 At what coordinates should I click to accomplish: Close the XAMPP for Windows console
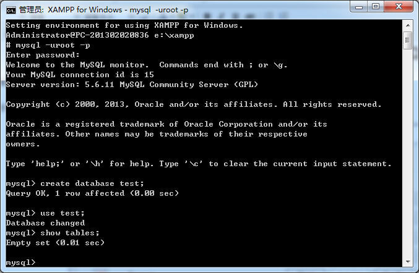(399, 7)
